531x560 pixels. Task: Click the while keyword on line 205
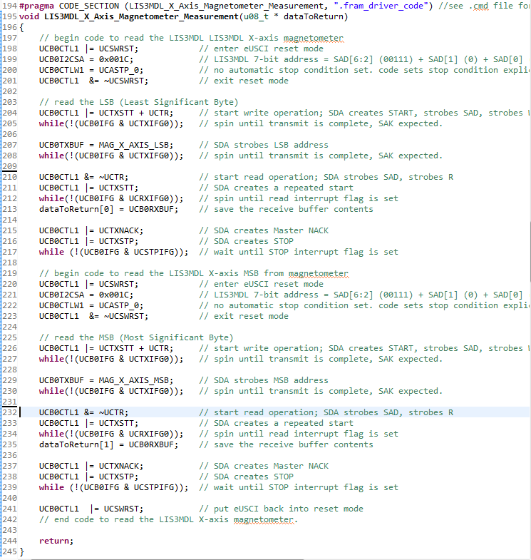[x=51, y=123]
